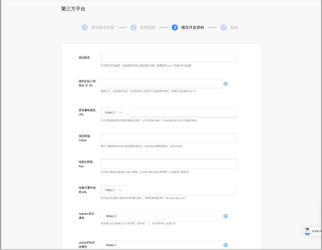Click the 完成 step label
The image size is (322, 250).
(234, 27)
